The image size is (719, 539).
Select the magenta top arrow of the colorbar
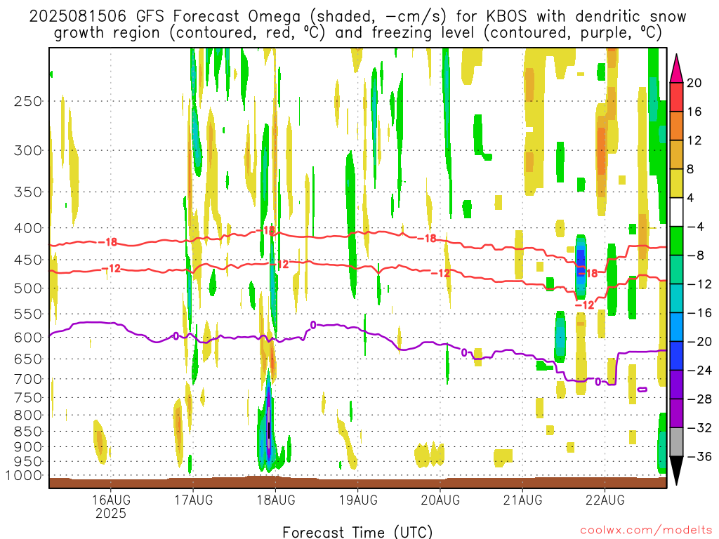(676, 69)
